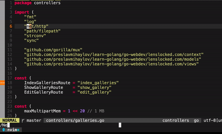The height and width of the screenshot is (134, 222).
Task: Click the package keyword on line 1
Action: tap(23, 3)
